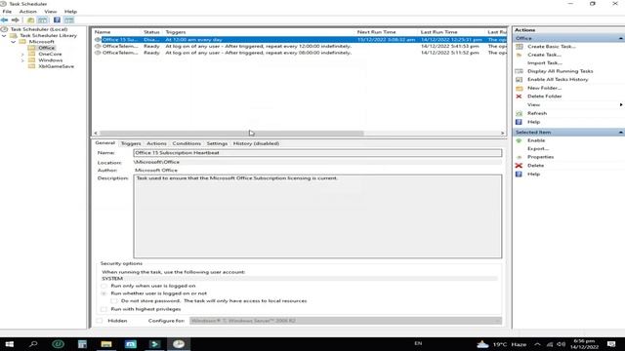Open the View menu
Screen dimensions: 625x351
tap(50, 12)
